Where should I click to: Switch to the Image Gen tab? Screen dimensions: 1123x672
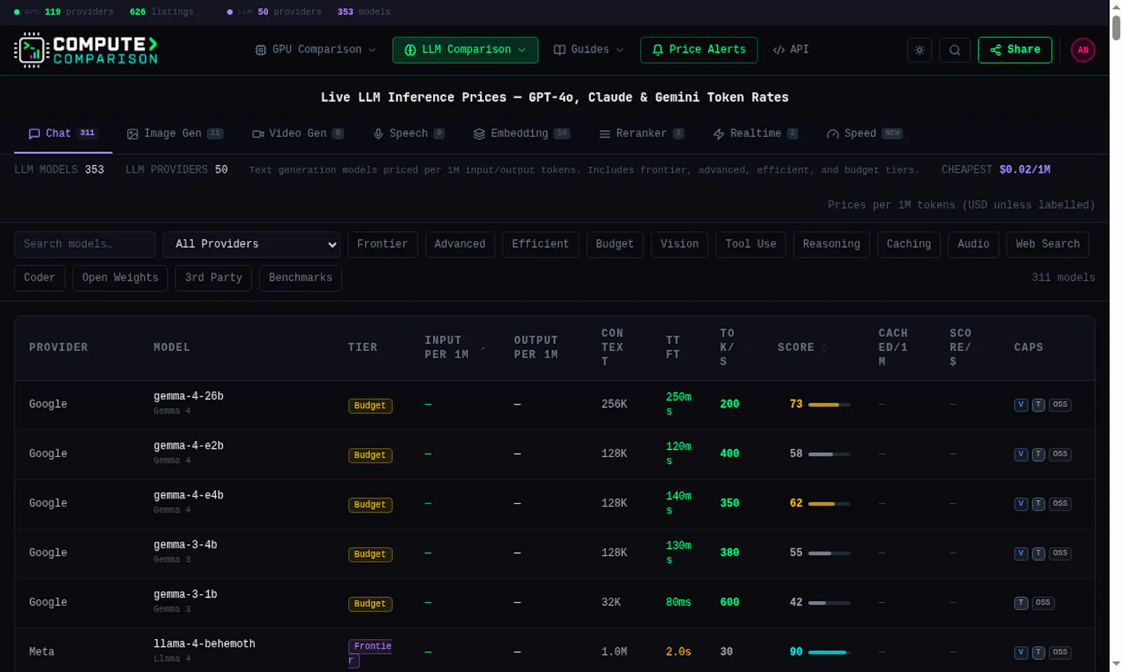[x=175, y=133]
